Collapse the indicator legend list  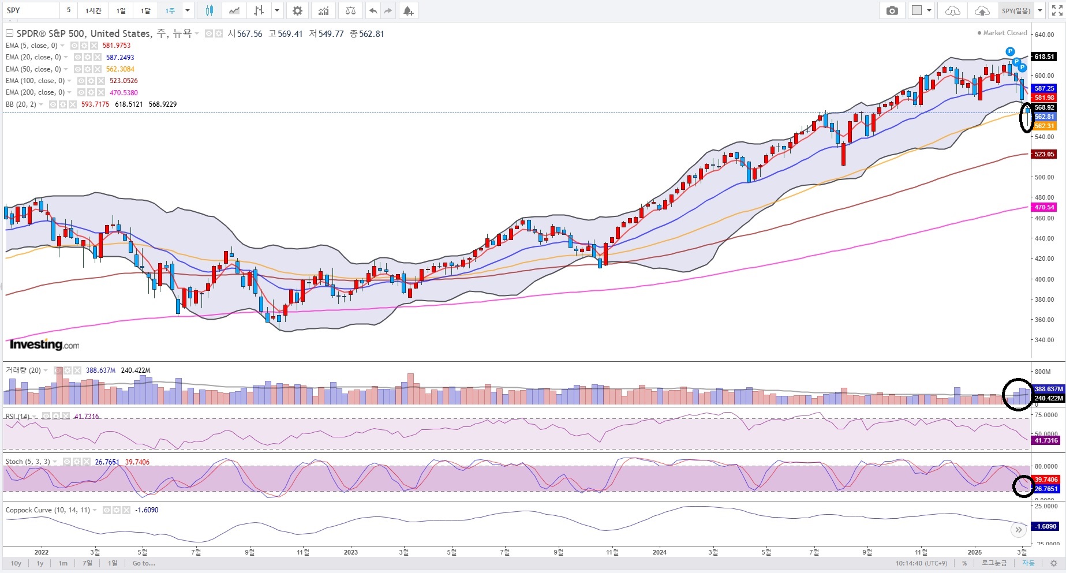[9, 33]
